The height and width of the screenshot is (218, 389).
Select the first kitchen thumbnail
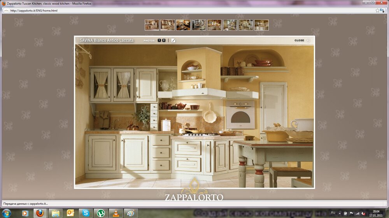[x=152, y=25]
